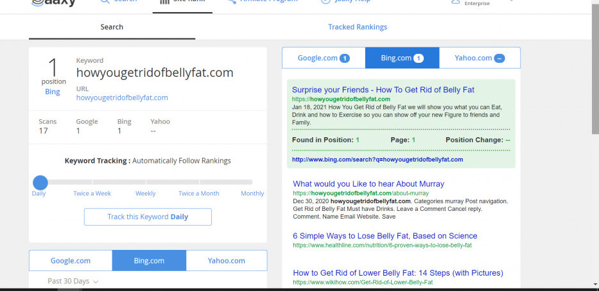The height and width of the screenshot is (291, 599).
Task: Switch to the Tracked Rankings tab
Action: pyautogui.click(x=358, y=27)
